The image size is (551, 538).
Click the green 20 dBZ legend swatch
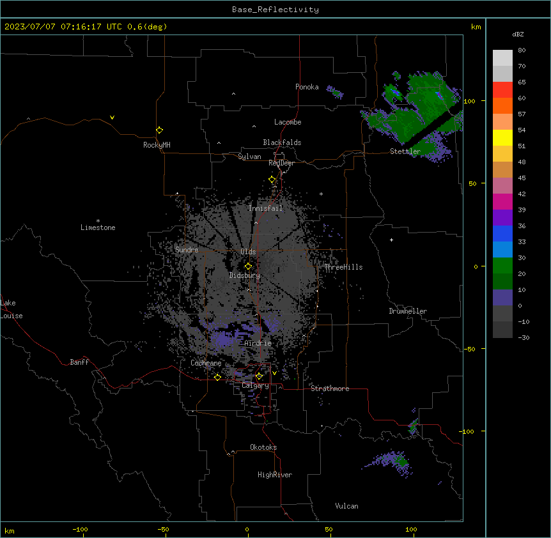pos(502,266)
